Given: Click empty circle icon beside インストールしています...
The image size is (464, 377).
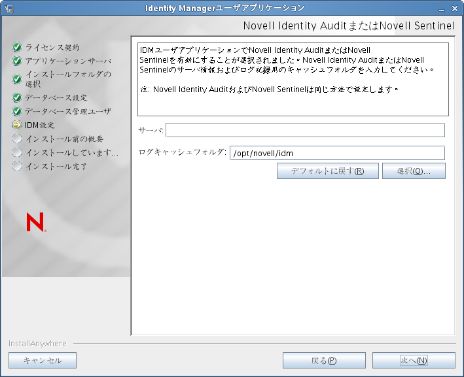Looking at the screenshot, I should coord(17,152).
